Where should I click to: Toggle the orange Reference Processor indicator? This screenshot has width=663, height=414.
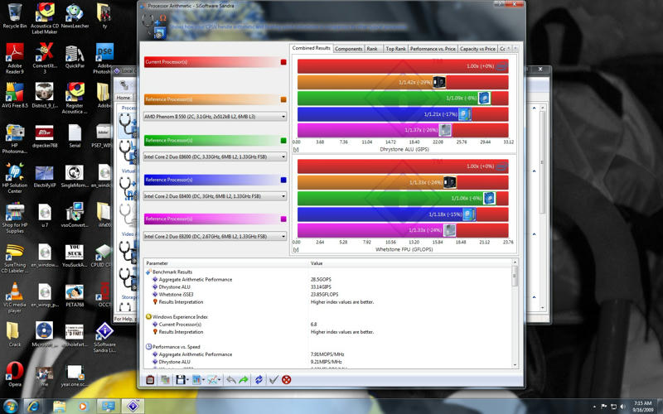pyautogui.click(x=283, y=99)
